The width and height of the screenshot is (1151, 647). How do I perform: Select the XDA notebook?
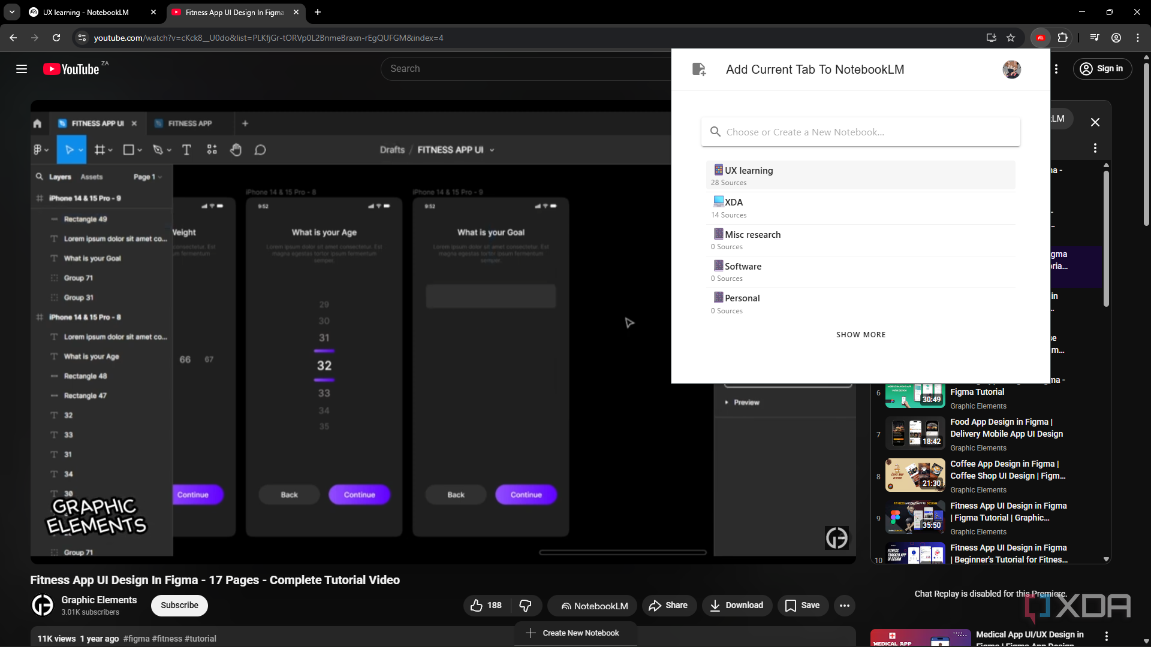860,208
